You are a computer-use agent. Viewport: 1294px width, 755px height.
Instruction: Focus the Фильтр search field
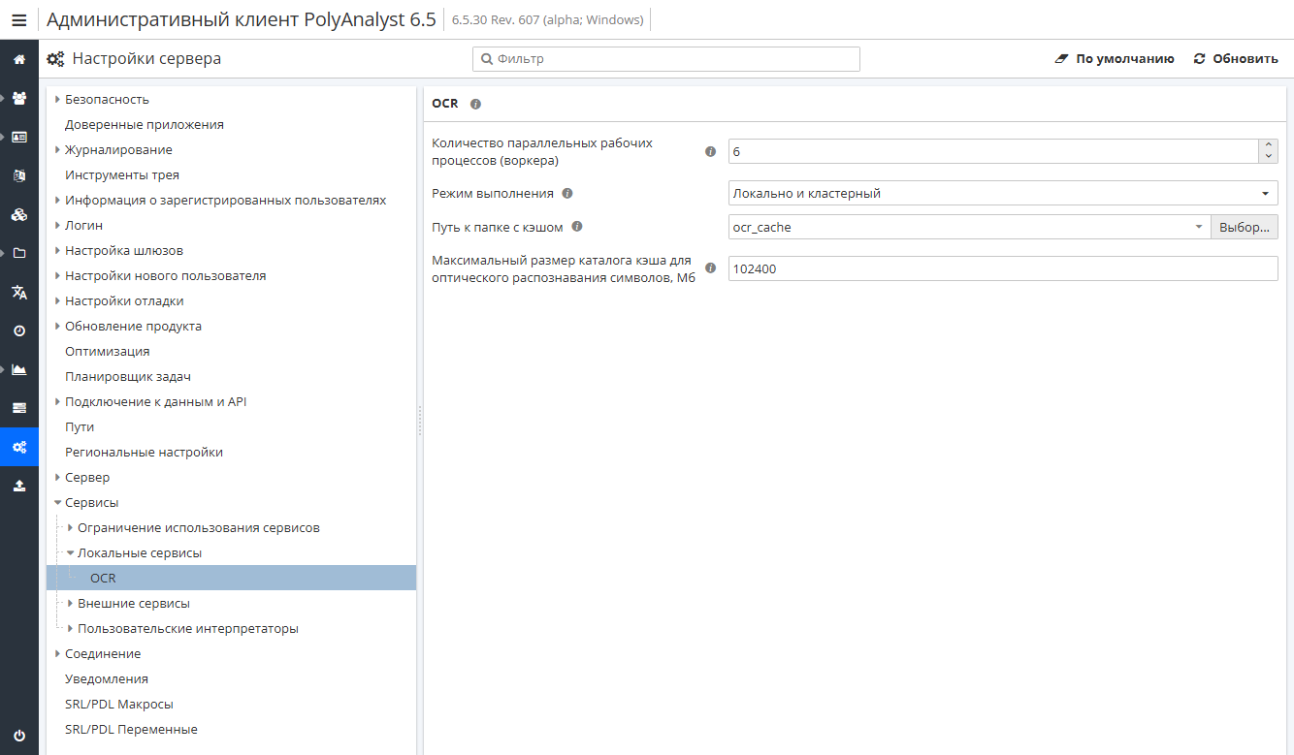pos(666,59)
